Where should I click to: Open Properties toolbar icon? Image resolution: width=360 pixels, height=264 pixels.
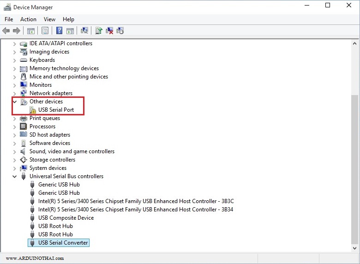pyautogui.click(x=45, y=30)
